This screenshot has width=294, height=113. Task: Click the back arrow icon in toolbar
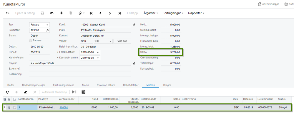click(8, 13)
